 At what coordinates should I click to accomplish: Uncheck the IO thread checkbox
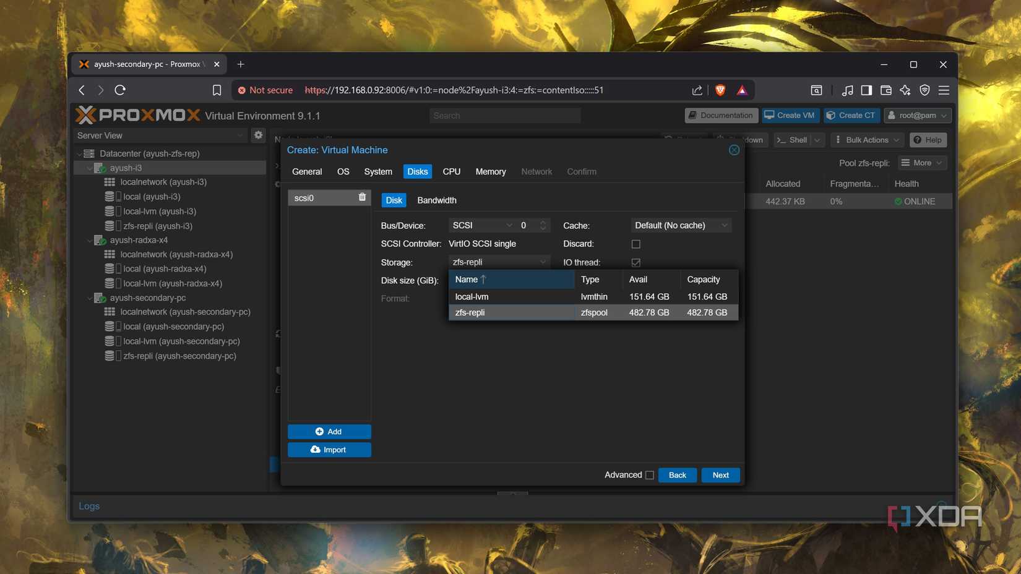pyautogui.click(x=635, y=262)
